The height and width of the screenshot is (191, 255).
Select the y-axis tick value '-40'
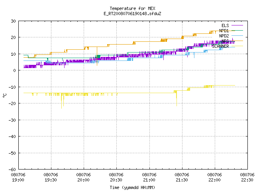click(12, 136)
